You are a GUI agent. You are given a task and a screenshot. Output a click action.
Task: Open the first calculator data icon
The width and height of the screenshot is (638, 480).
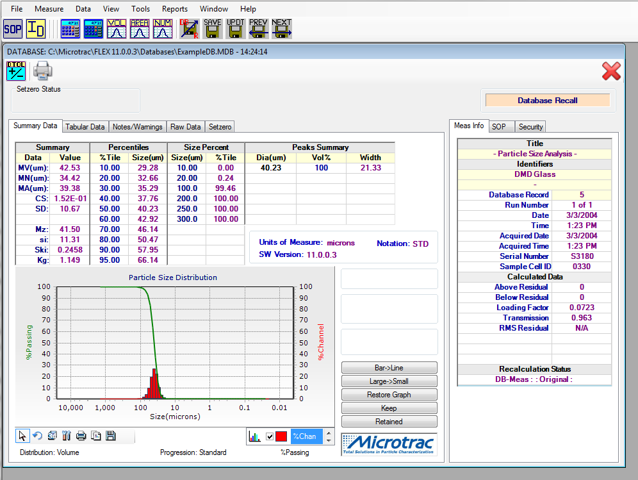[x=70, y=29]
